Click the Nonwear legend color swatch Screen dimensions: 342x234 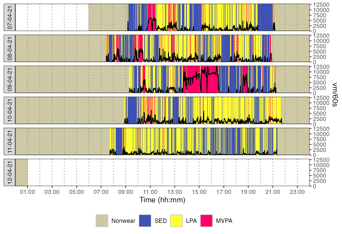tap(102, 221)
